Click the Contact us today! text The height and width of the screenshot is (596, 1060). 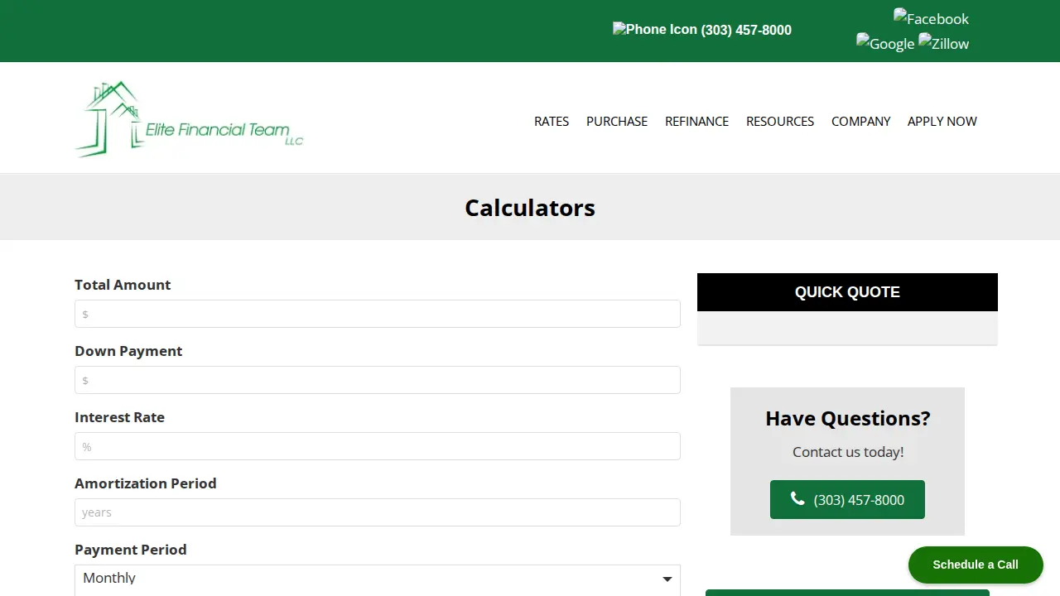(x=848, y=452)
